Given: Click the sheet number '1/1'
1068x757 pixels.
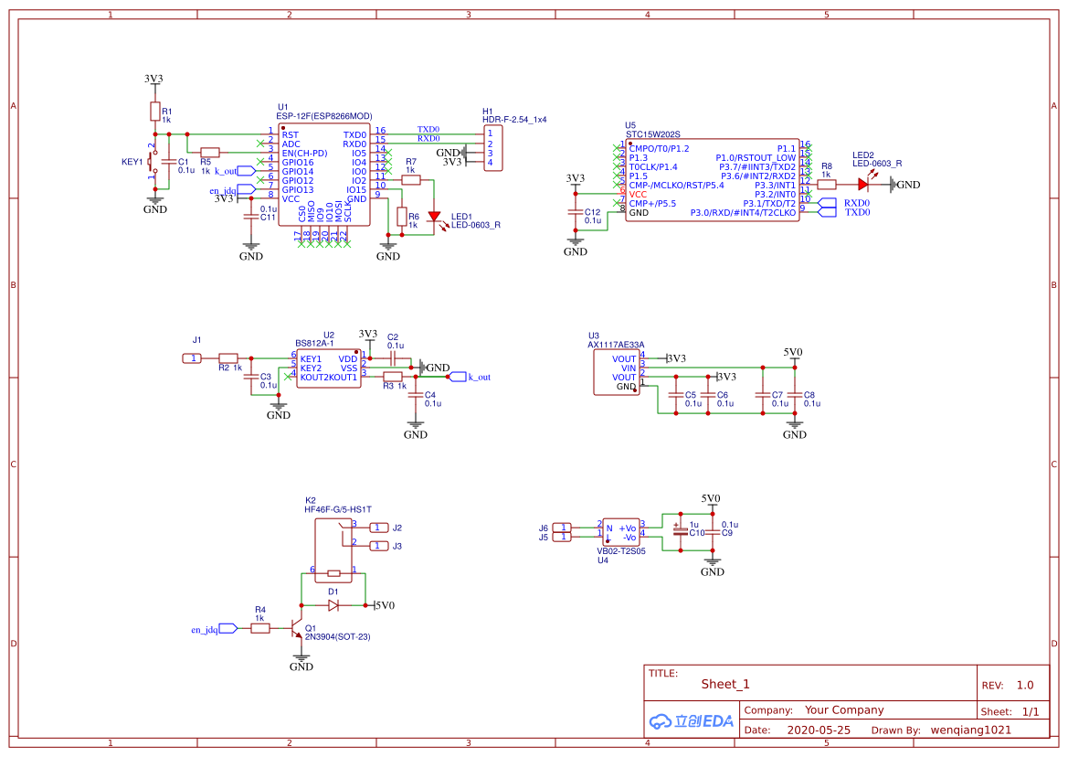Looking at the screenshot, I should click(x=1031, y=711).
